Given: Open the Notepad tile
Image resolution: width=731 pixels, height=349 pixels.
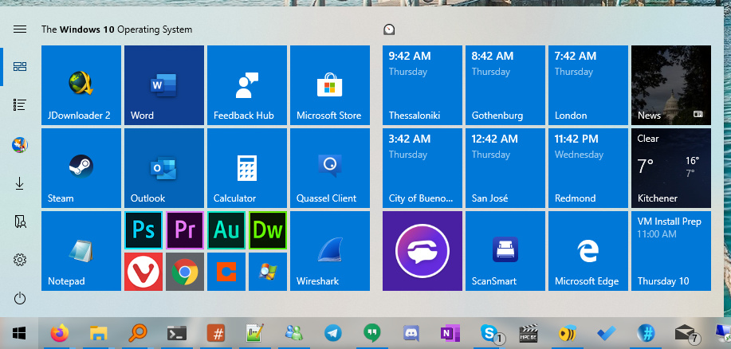Looking at the screenshot, I should (81, 251).
